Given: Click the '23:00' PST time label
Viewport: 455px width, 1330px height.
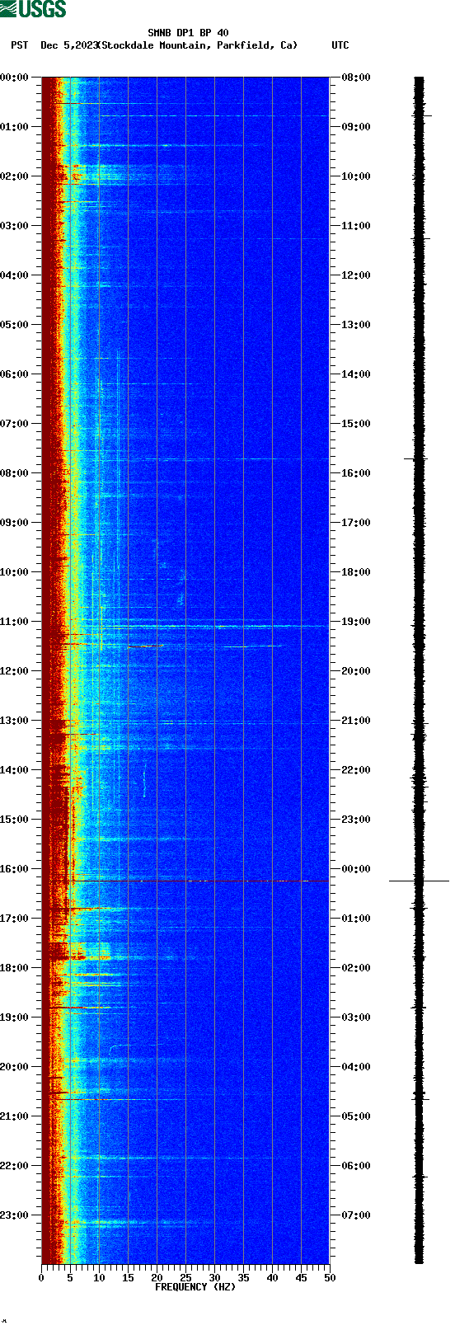Looking at the screenshot, I should point(15,1215).
